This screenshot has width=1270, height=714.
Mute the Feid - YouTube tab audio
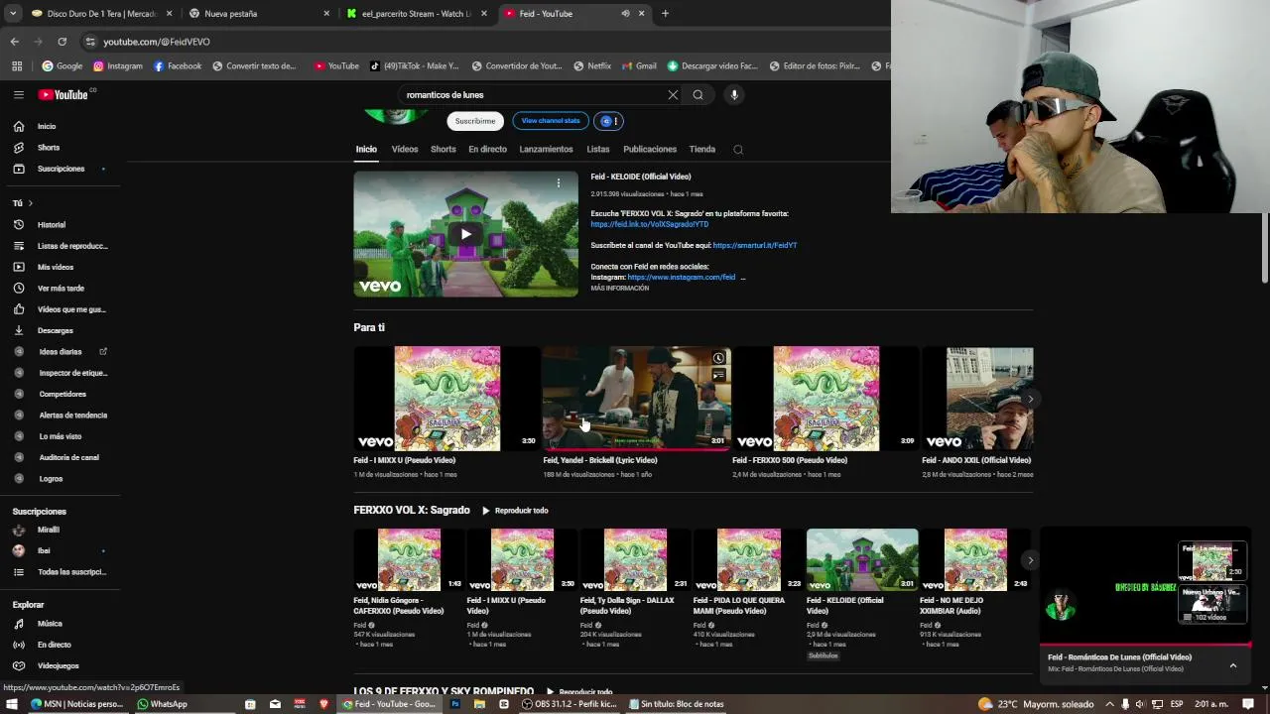(x=625, y=14)
